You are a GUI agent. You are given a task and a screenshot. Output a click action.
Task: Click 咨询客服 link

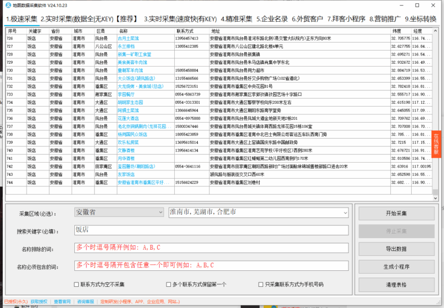(x=85, y=302)
